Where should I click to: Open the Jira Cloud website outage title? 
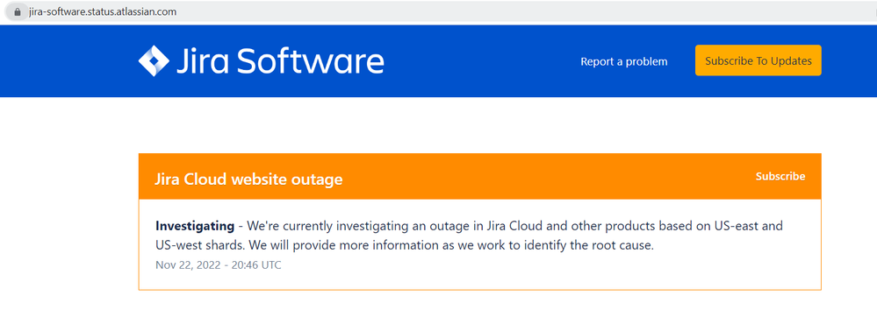248,180
